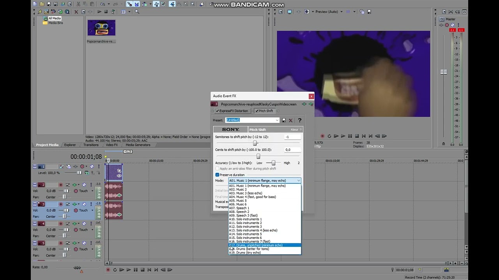Open the Preview (Auto) quality dropdown

(342, 12)
